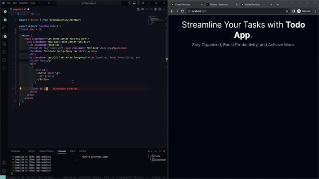Click new terminal plus icon

tap(149, 151)
